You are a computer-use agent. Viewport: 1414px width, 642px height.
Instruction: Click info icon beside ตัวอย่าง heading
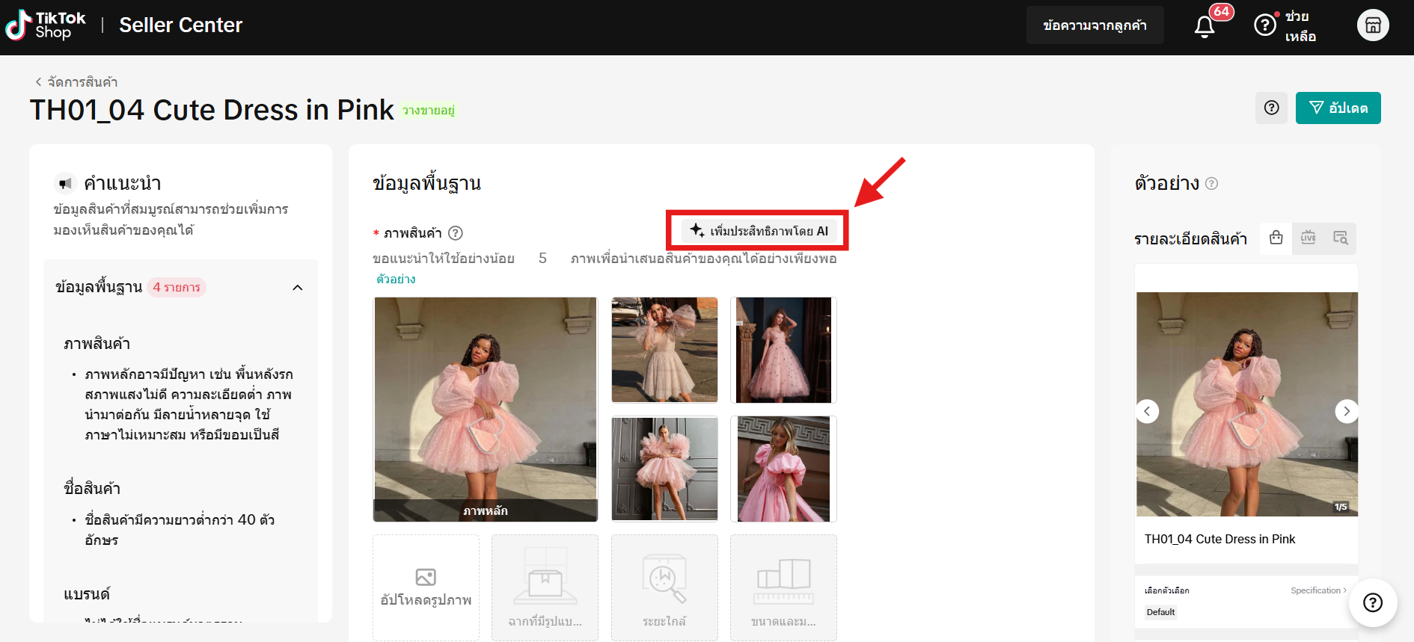point(1211,184)
